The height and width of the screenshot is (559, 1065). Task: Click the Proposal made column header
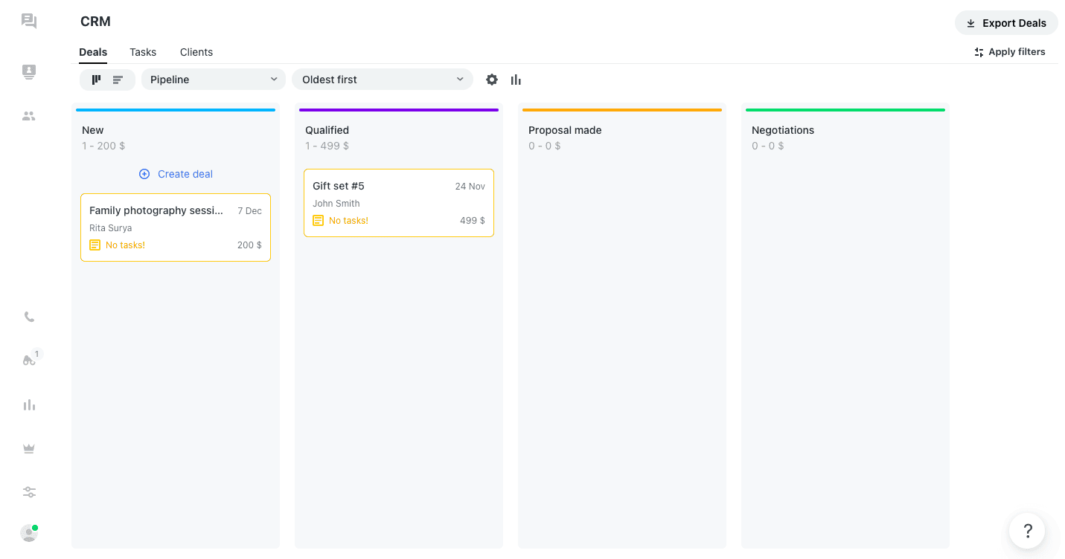(x=565, y=130)
